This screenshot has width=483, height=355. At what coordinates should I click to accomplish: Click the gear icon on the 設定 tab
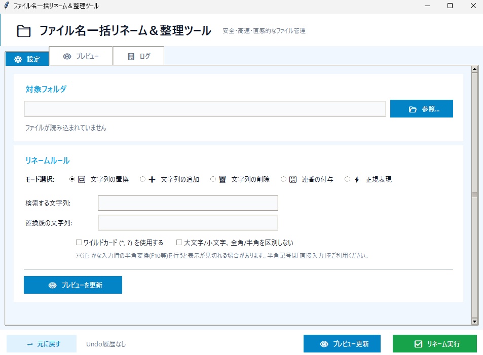[18, 59]
